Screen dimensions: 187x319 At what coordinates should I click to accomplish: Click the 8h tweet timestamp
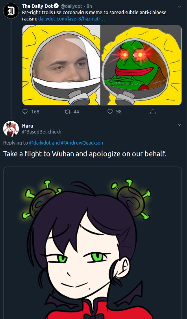click(x=89, y=6)
